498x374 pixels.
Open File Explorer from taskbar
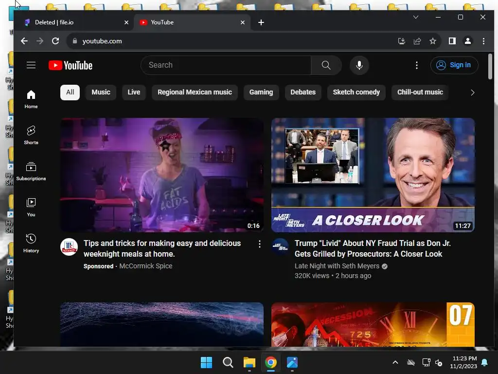[249, 362]
